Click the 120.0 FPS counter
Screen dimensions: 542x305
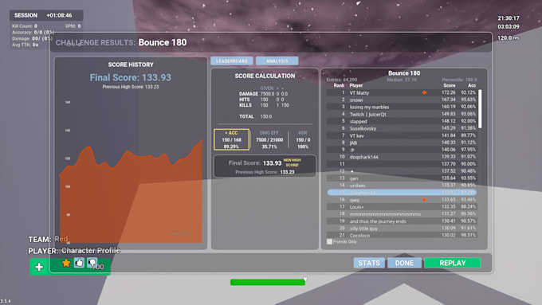click(509, 37)
